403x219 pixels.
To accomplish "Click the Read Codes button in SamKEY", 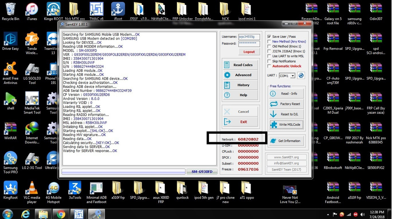I will [x=241, y=65].
